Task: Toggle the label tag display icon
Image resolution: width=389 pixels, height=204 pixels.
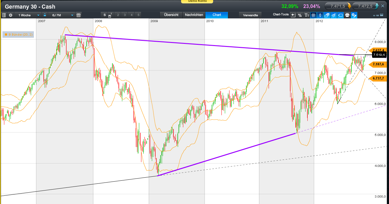Action: (340, 15)
